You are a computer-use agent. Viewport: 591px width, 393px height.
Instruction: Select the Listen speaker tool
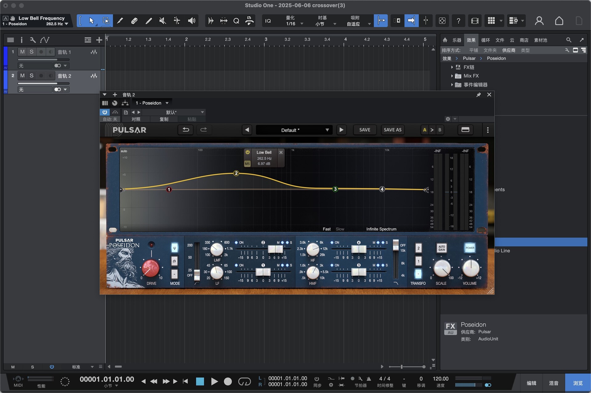[x=191, y=21]
